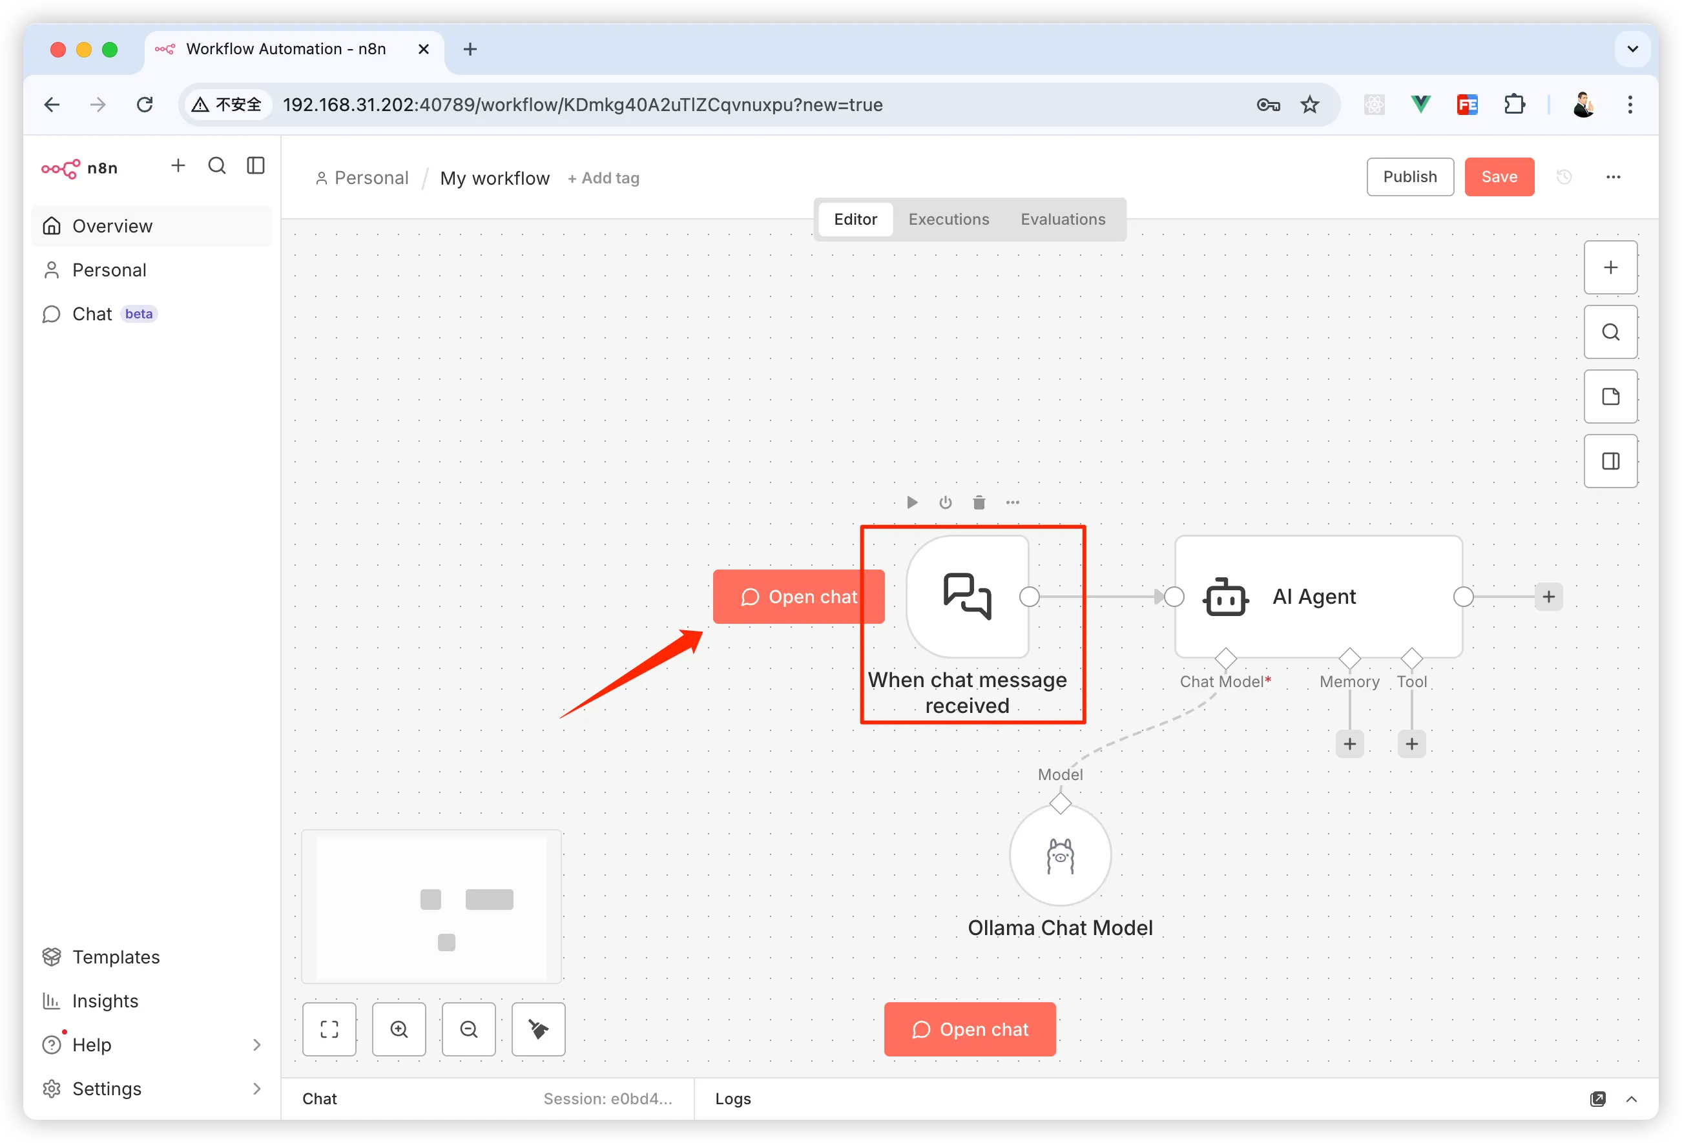Screen dimensions: 1682x1143
Task: Add node after AI Agent output
Action: 1548,596
